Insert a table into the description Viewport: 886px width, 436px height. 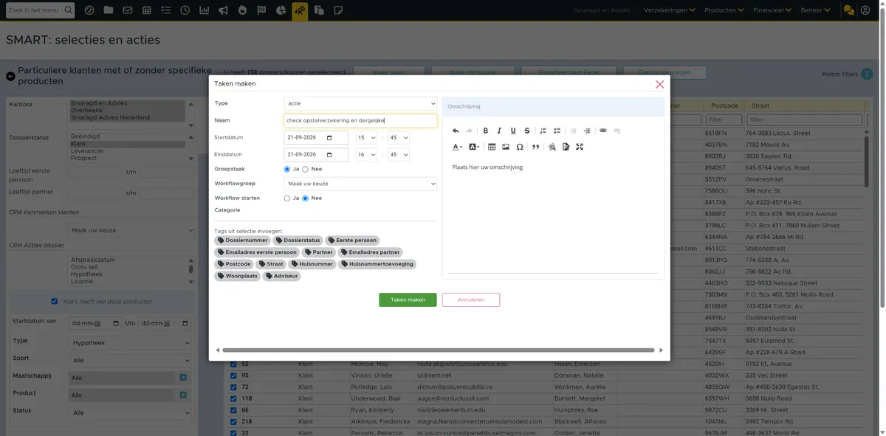coord(492,147)
